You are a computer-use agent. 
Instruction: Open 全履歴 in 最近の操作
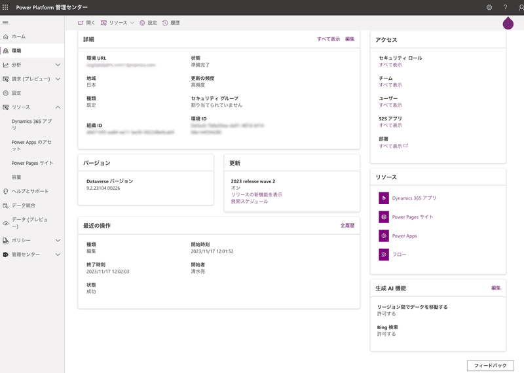coord(348,226)
